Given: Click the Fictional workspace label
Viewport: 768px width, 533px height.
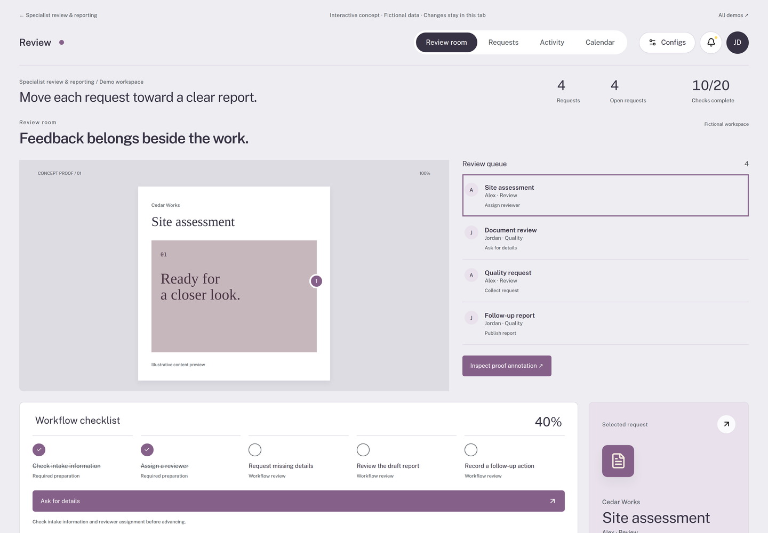Looking at the screenshot, I should pos(726,124).
